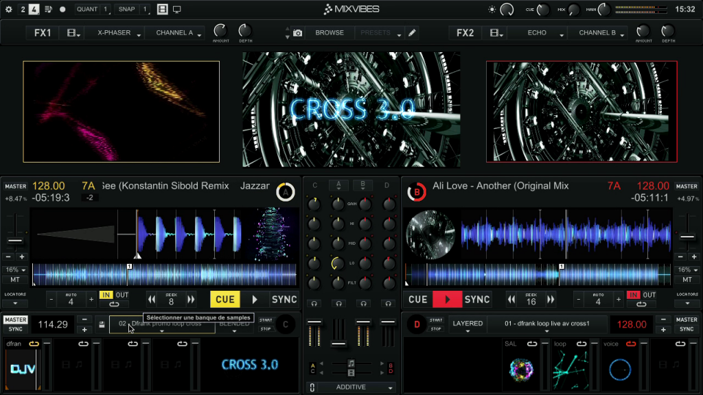Screen dimensions: 703x395
Task: Click the camera snapshot icon
Action: click(x=298, y=33)
